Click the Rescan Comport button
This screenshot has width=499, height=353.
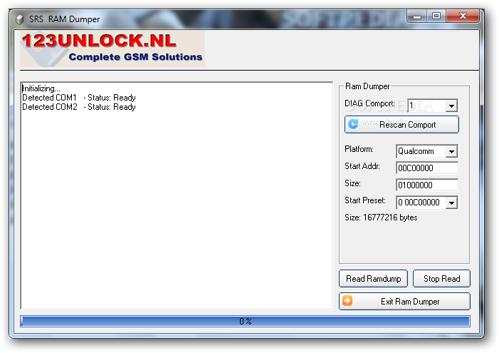click(401, 124)
